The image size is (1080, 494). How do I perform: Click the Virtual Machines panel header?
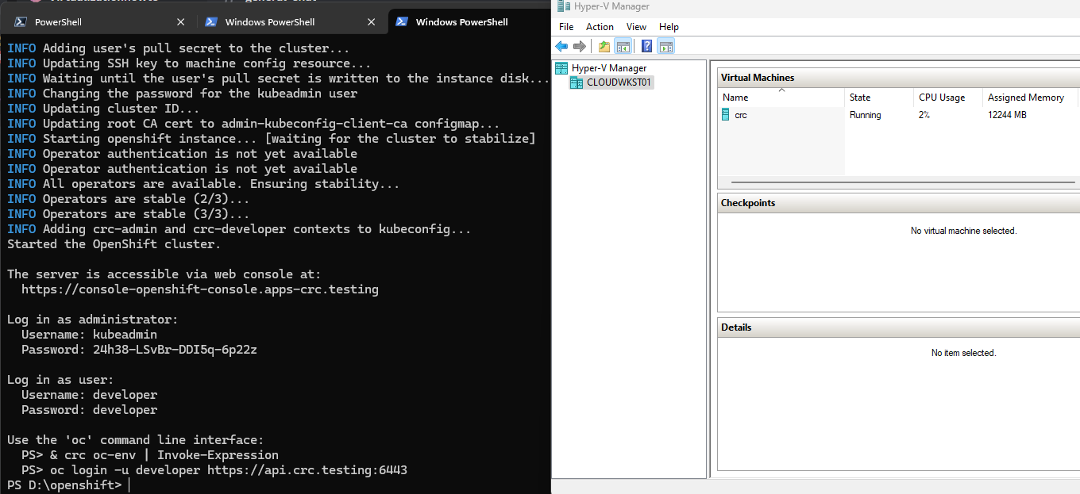click(898, 78)
